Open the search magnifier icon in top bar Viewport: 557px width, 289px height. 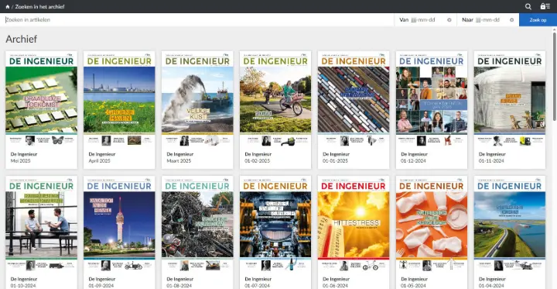pos(528,6)
